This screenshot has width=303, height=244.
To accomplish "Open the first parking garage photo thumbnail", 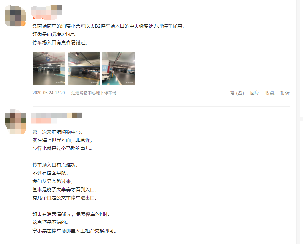I will [x=49, y=68].
